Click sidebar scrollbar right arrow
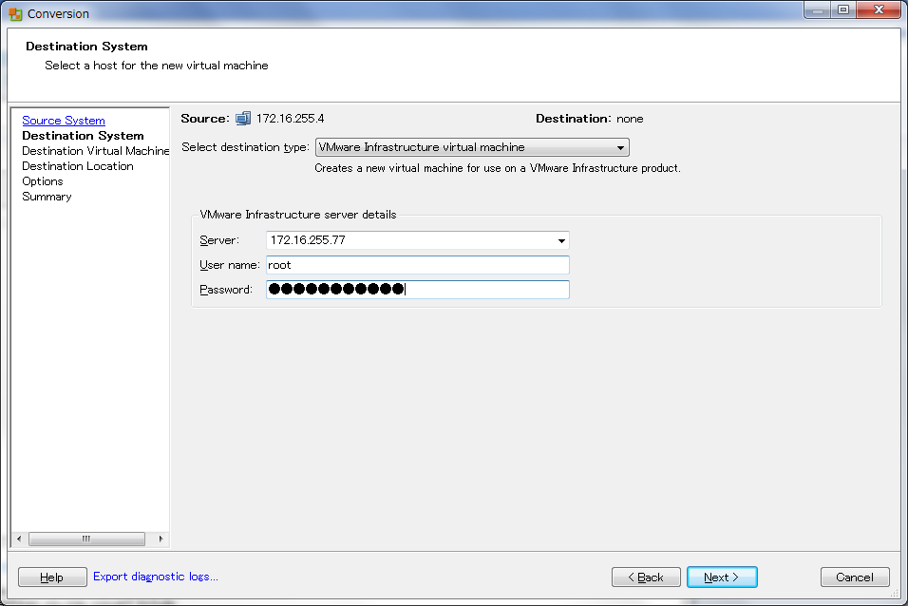The height and width of the screenshot is (606, 908). pyautogui.click(x=161, y=539)
